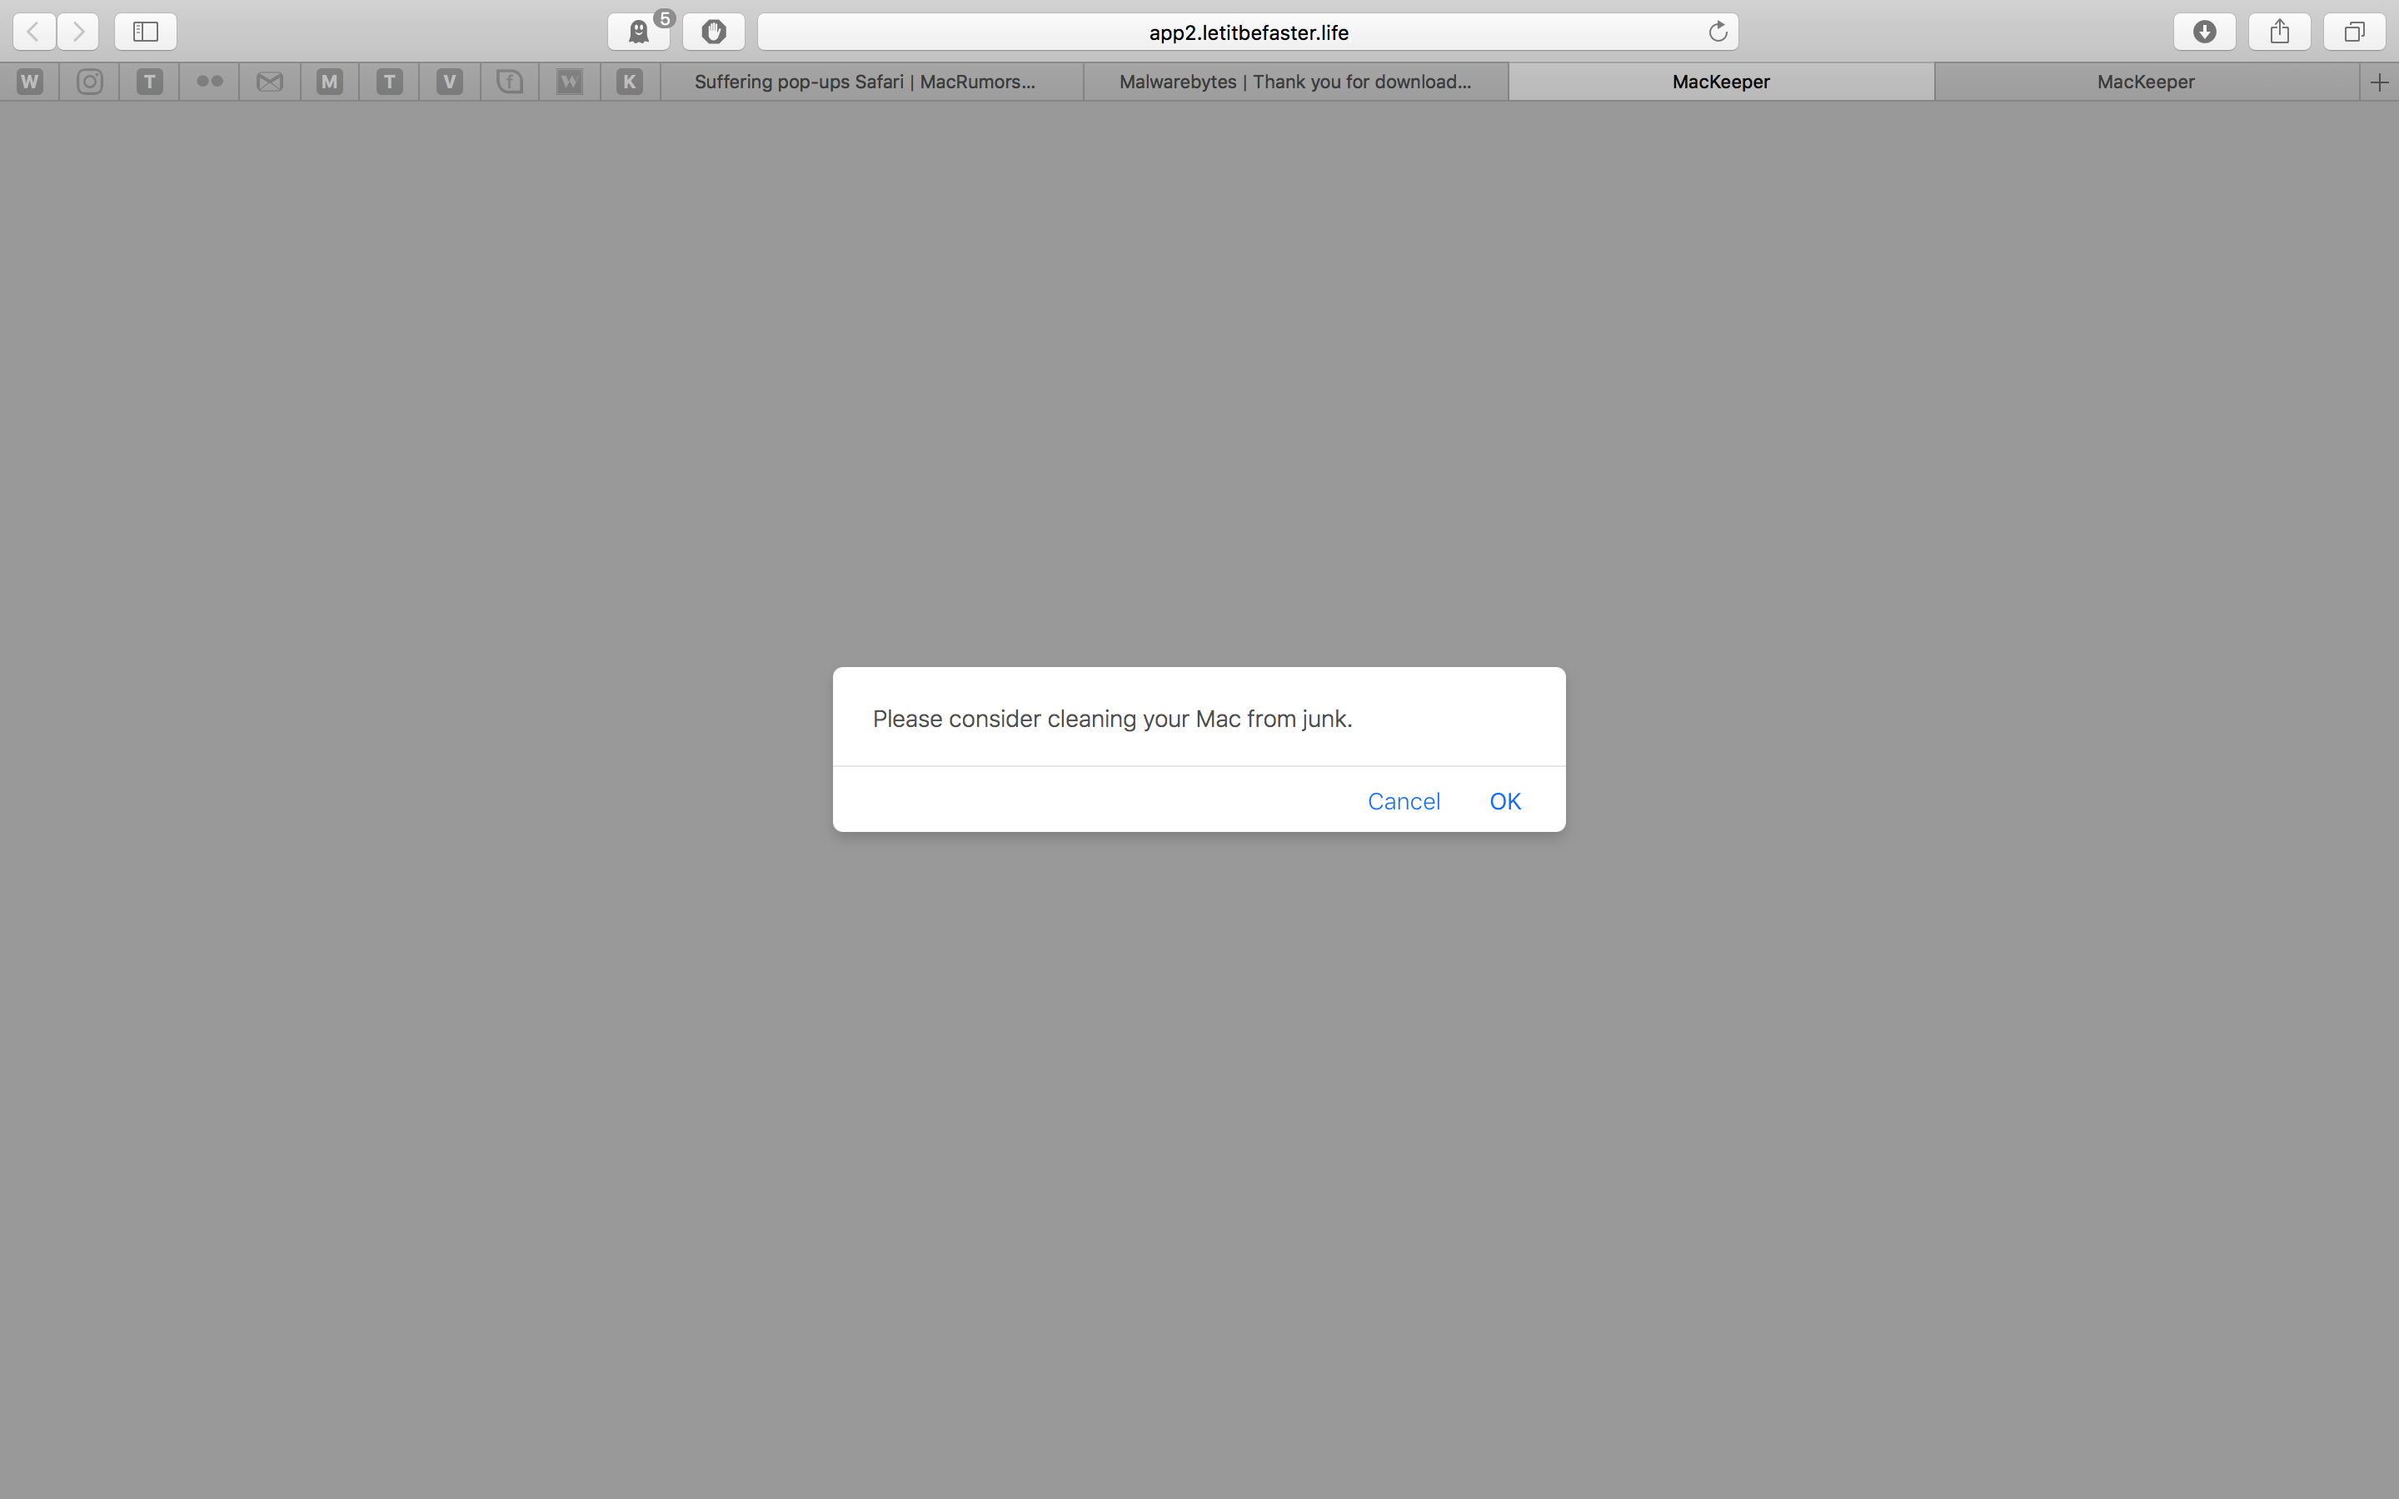Add a new tab with plus button

[x=2379, y=82]
